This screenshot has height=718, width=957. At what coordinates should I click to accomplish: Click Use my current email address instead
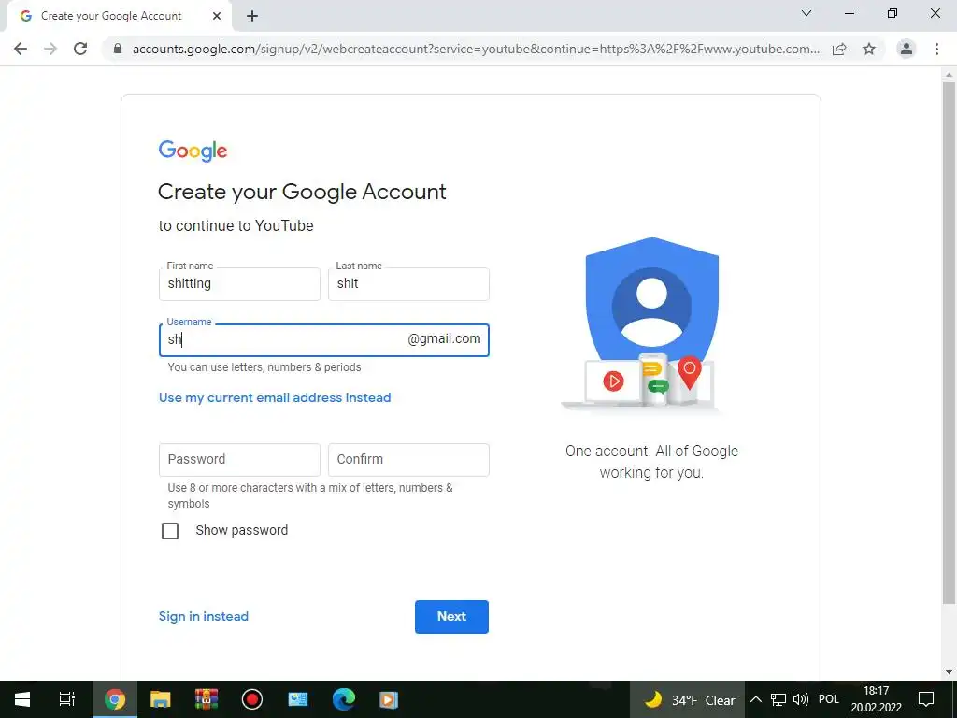click(x=275, y=397)
